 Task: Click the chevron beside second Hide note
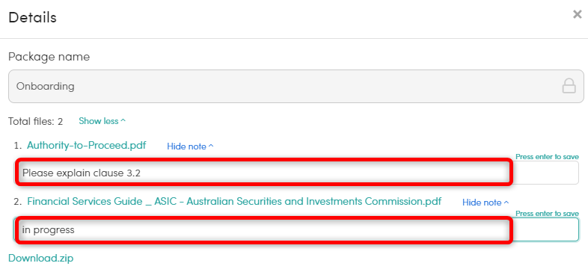point(506,203)
